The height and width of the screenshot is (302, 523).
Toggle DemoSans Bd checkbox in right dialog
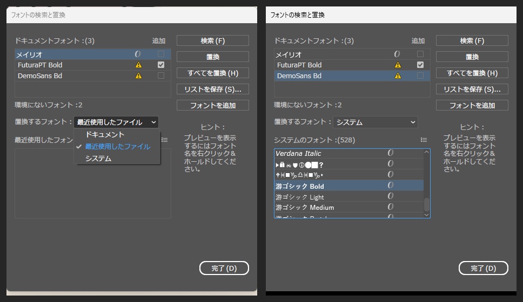pyautogui.click(x=420, y=75)
